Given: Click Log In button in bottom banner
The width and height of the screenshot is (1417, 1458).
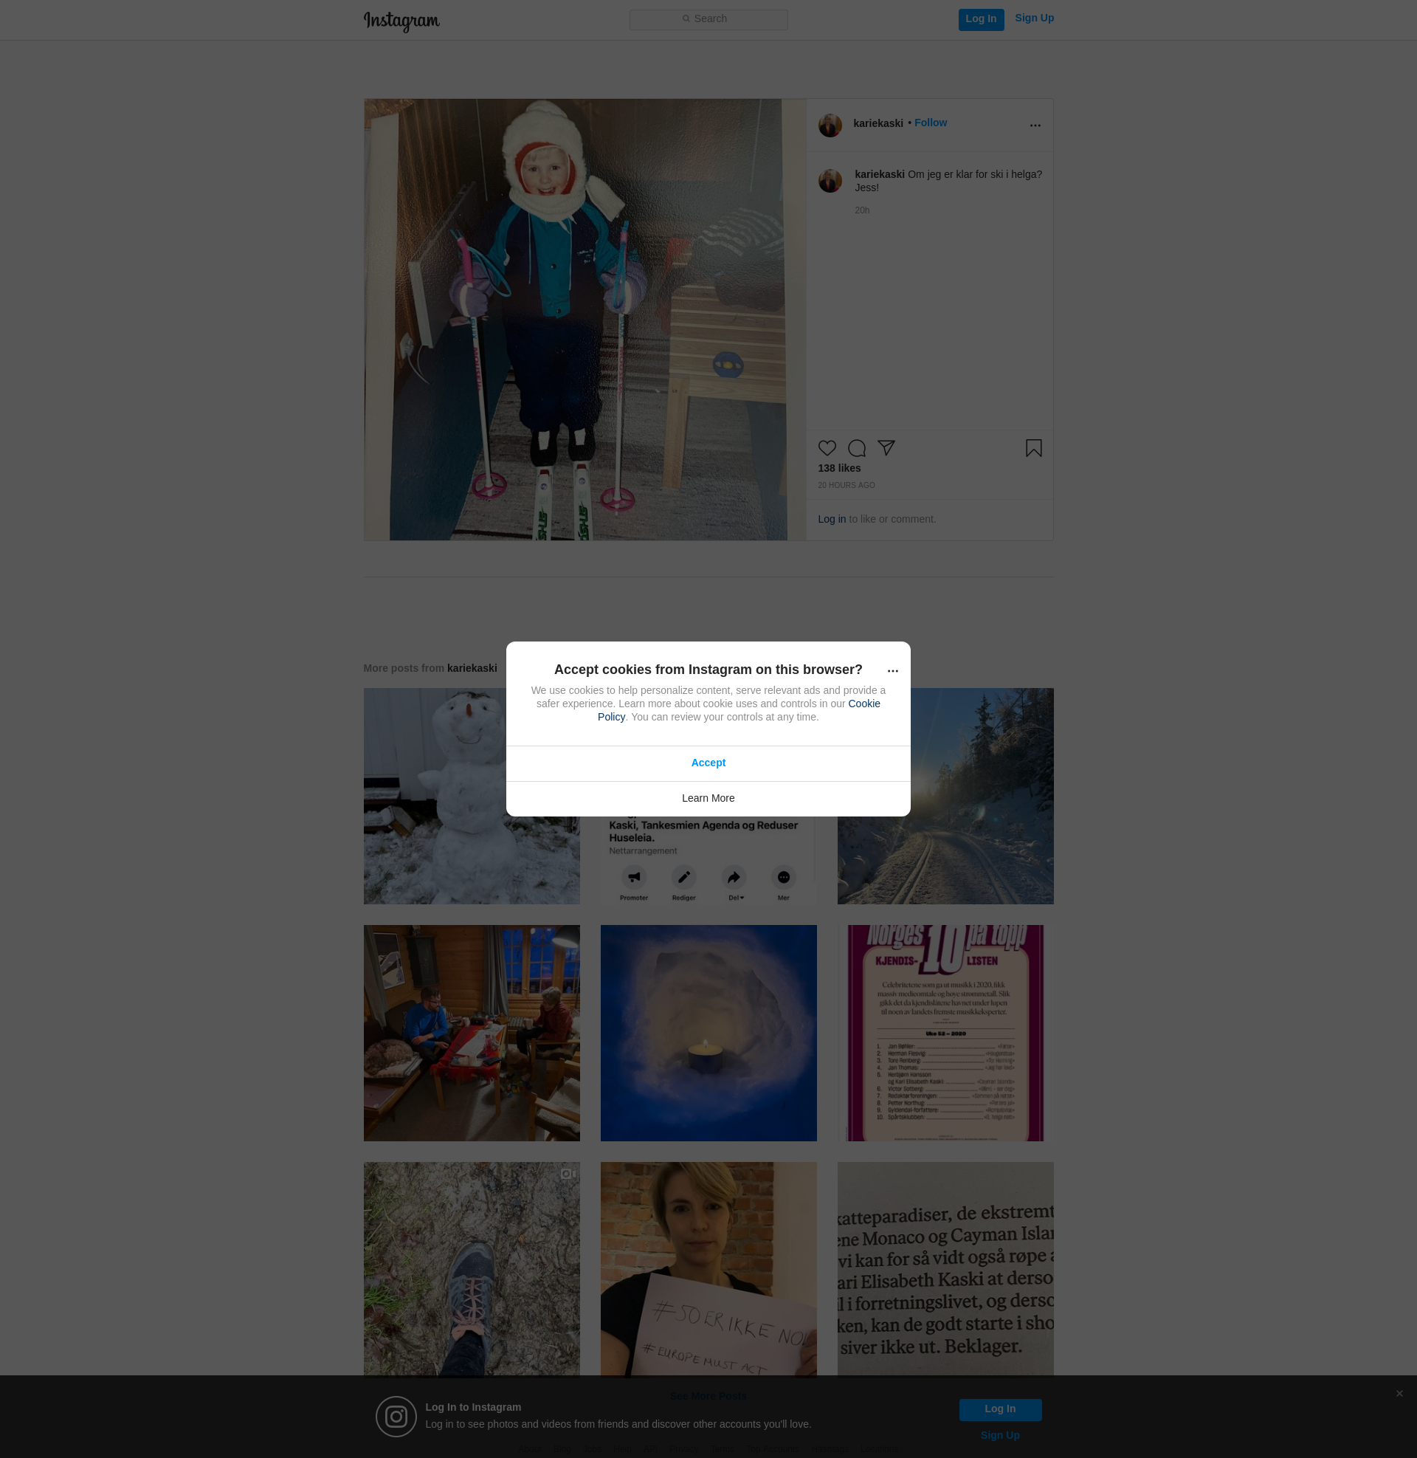Looking at the screenshot, I should [x=999, y=1409].
